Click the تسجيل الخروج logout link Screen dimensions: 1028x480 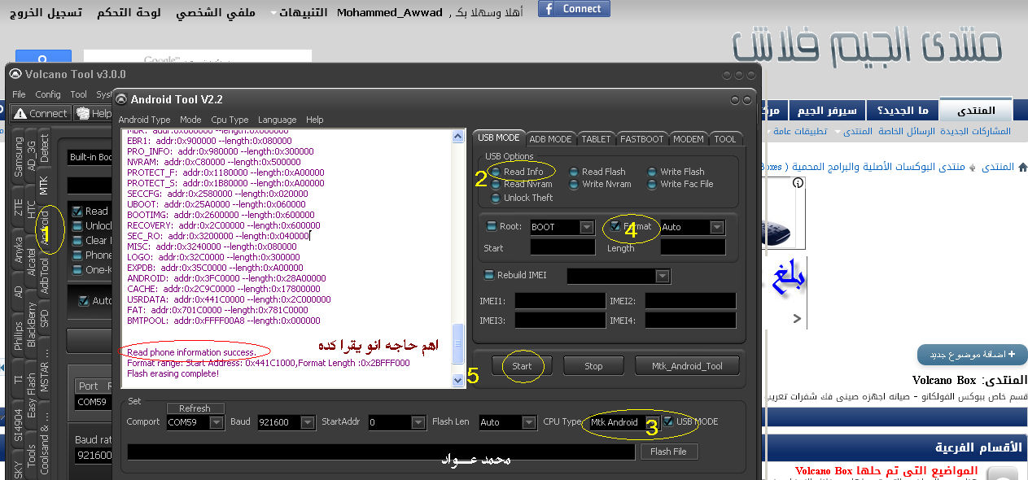[x=45, y=13]
